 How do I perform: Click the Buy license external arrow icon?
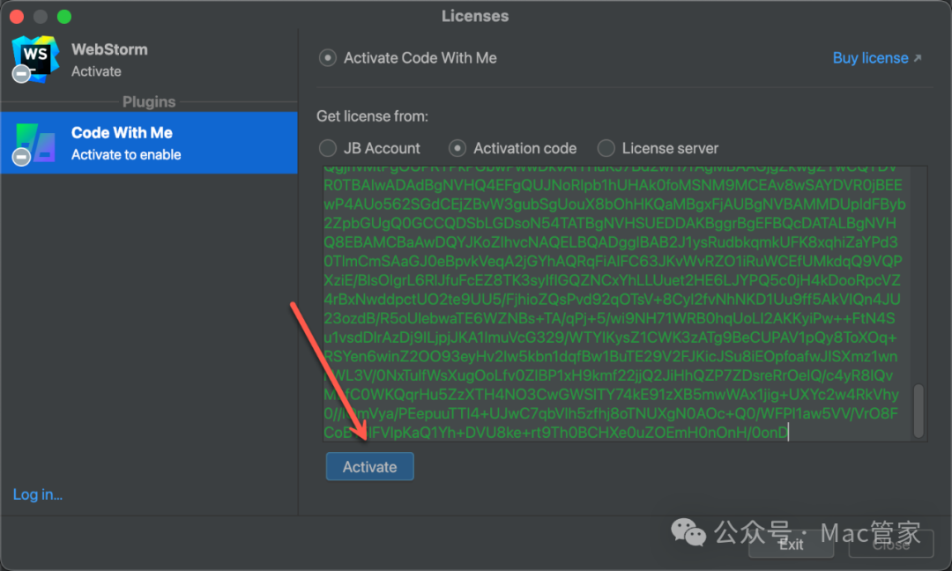[x=918, y=58]
